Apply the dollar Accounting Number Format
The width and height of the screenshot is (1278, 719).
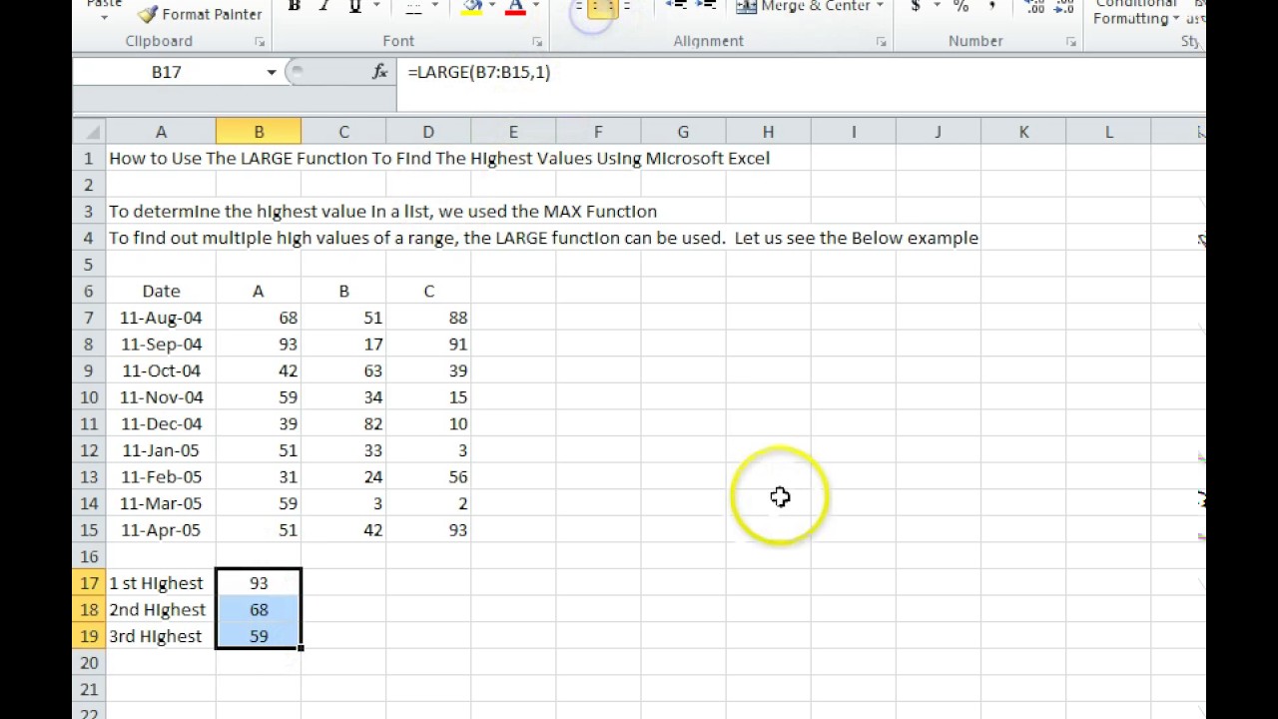(x=916, y=7)
